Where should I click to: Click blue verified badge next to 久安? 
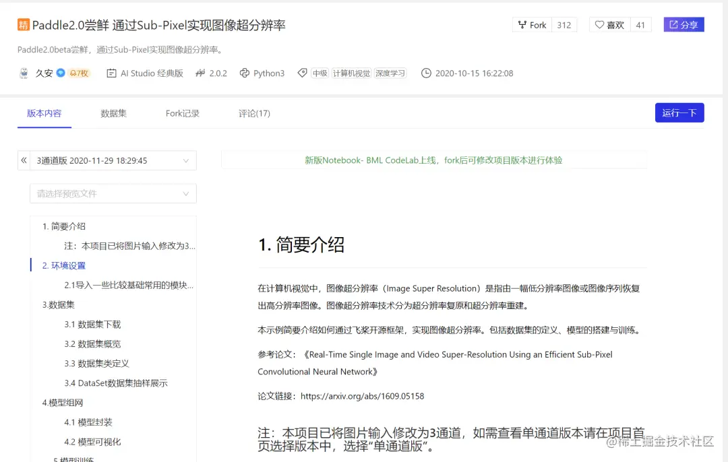coord(61,73)
